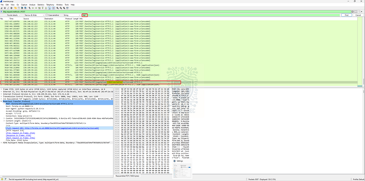Jump to the first packet icon
Viewport: 365px width, 181px height.
[x=42, y=8]
